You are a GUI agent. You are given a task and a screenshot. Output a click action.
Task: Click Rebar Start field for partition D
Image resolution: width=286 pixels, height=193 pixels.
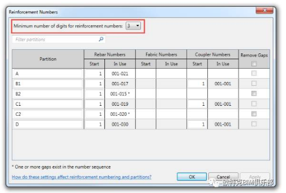94,124
